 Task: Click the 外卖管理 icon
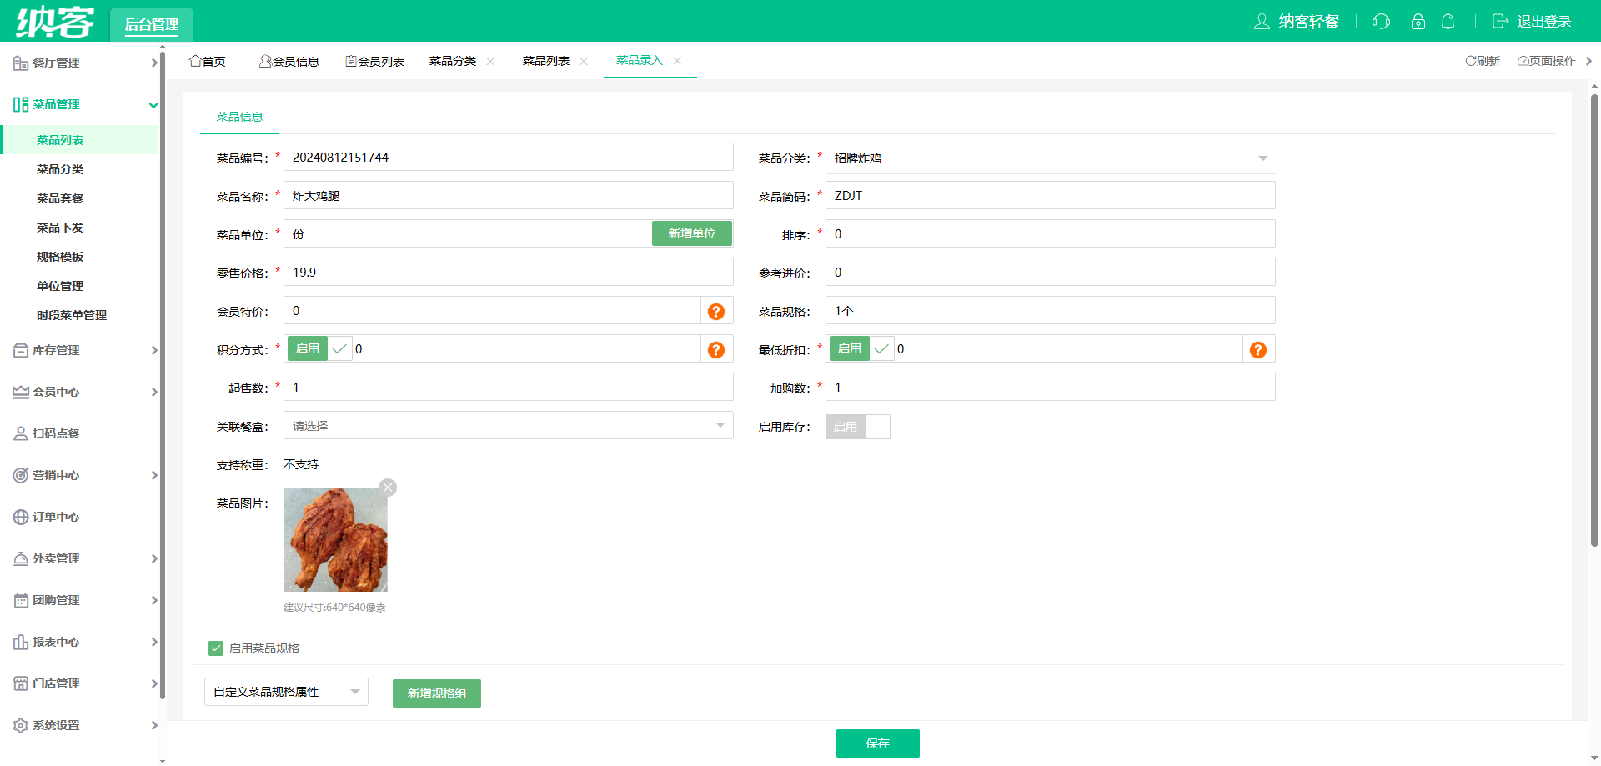click(21, 559)
